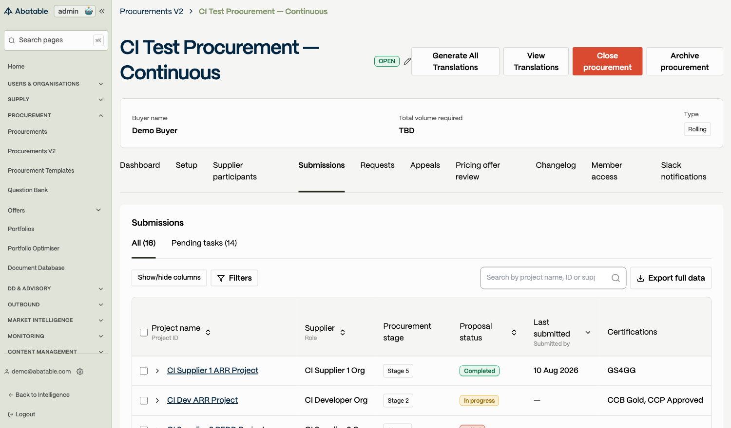Edit procurement status with the pencil icon
Viewport: 731px width, 428px height.
pyautogui.click(x=407, y=61)
